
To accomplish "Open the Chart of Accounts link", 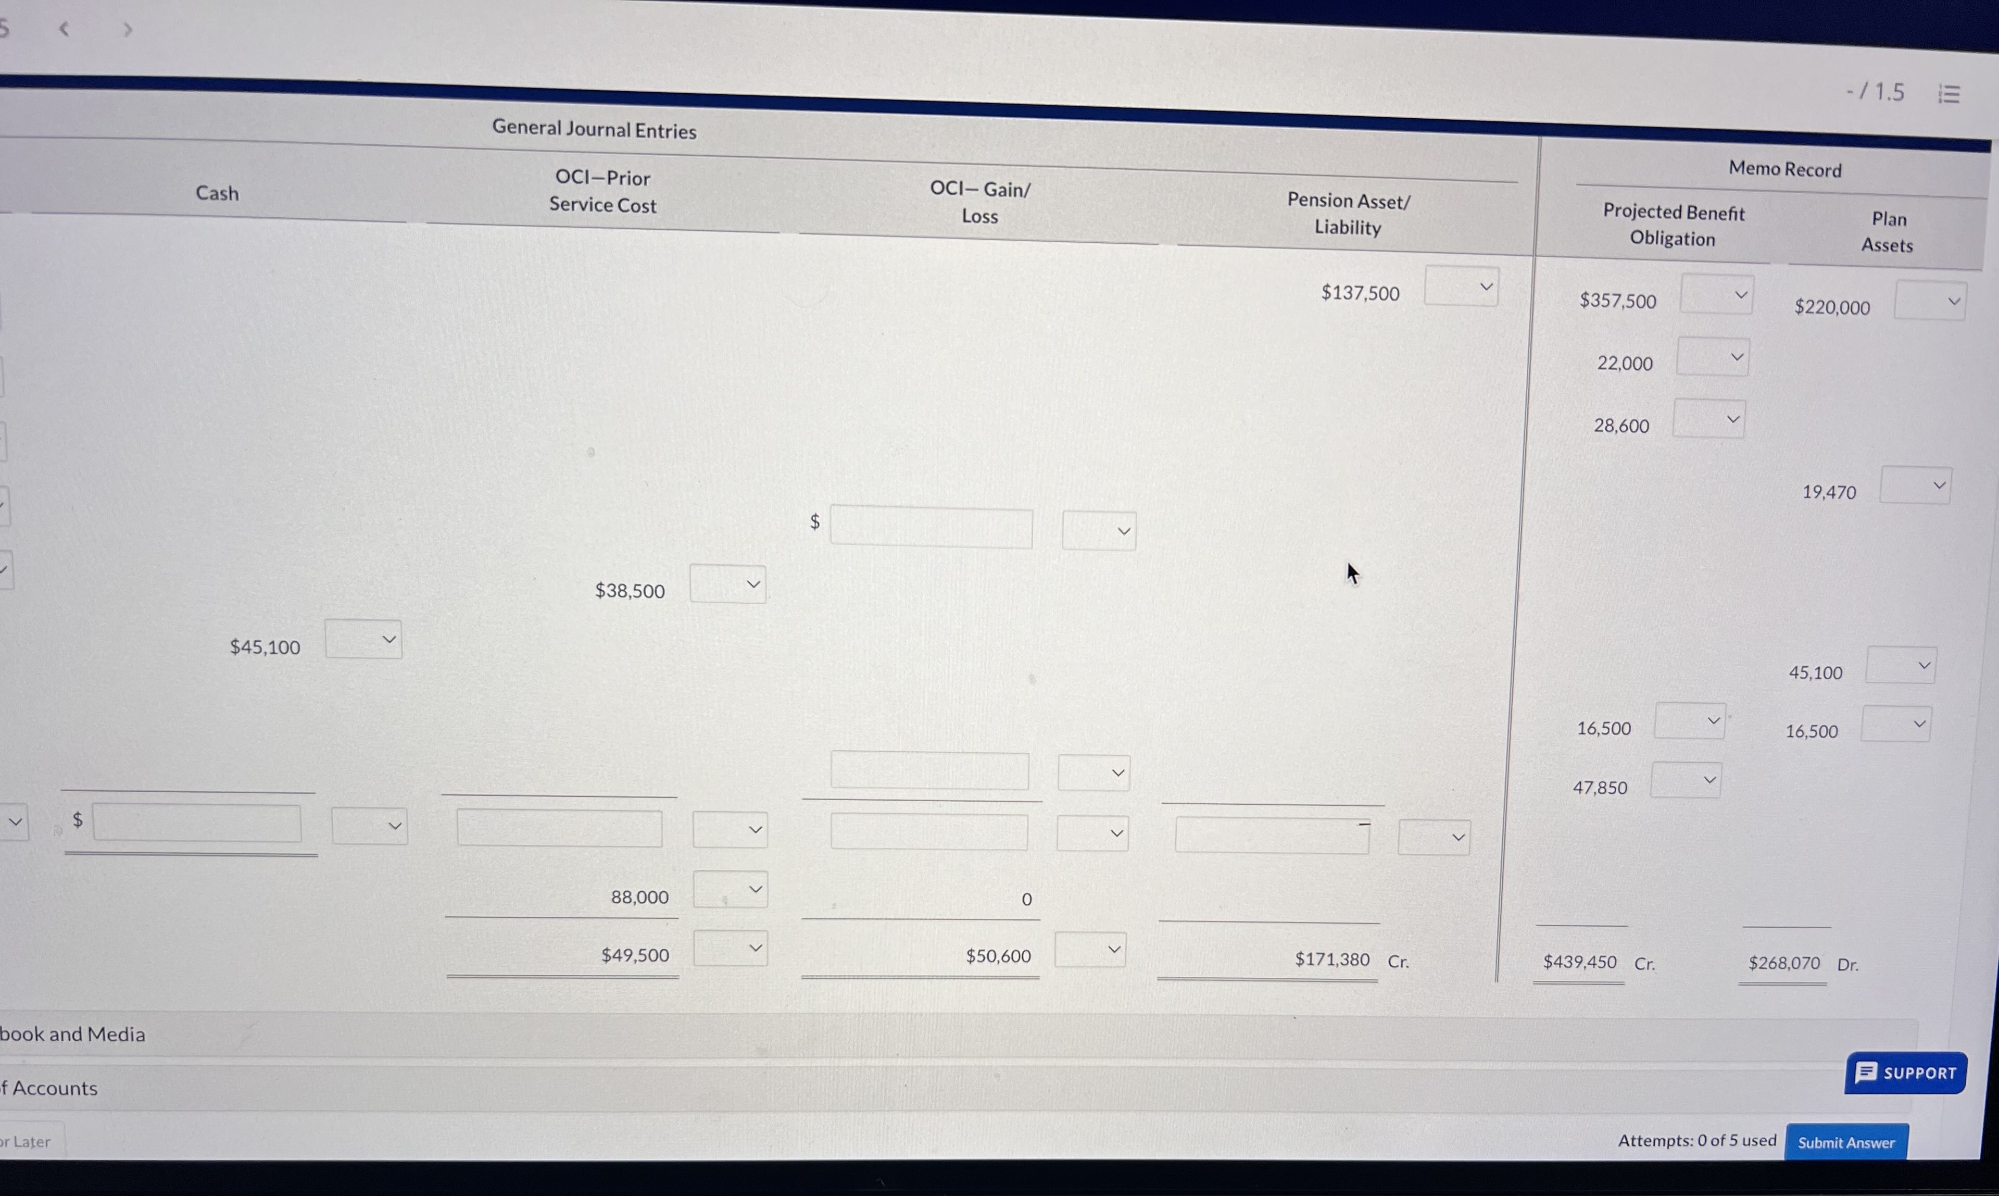I will click(48, 1087).
